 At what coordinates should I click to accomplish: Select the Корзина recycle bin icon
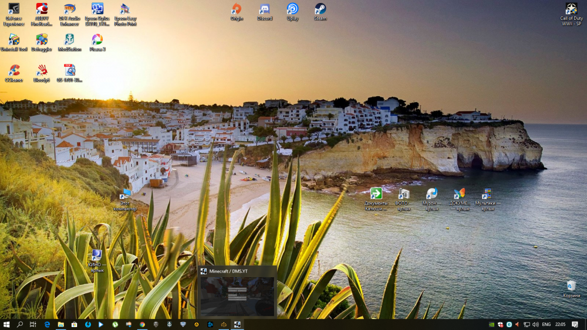tap(571, 286)
